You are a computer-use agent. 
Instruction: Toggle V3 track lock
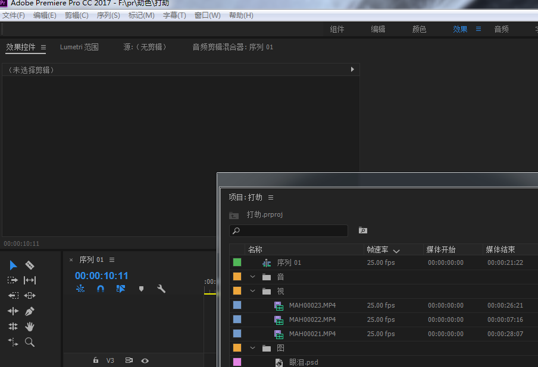[x=96, y=360]
